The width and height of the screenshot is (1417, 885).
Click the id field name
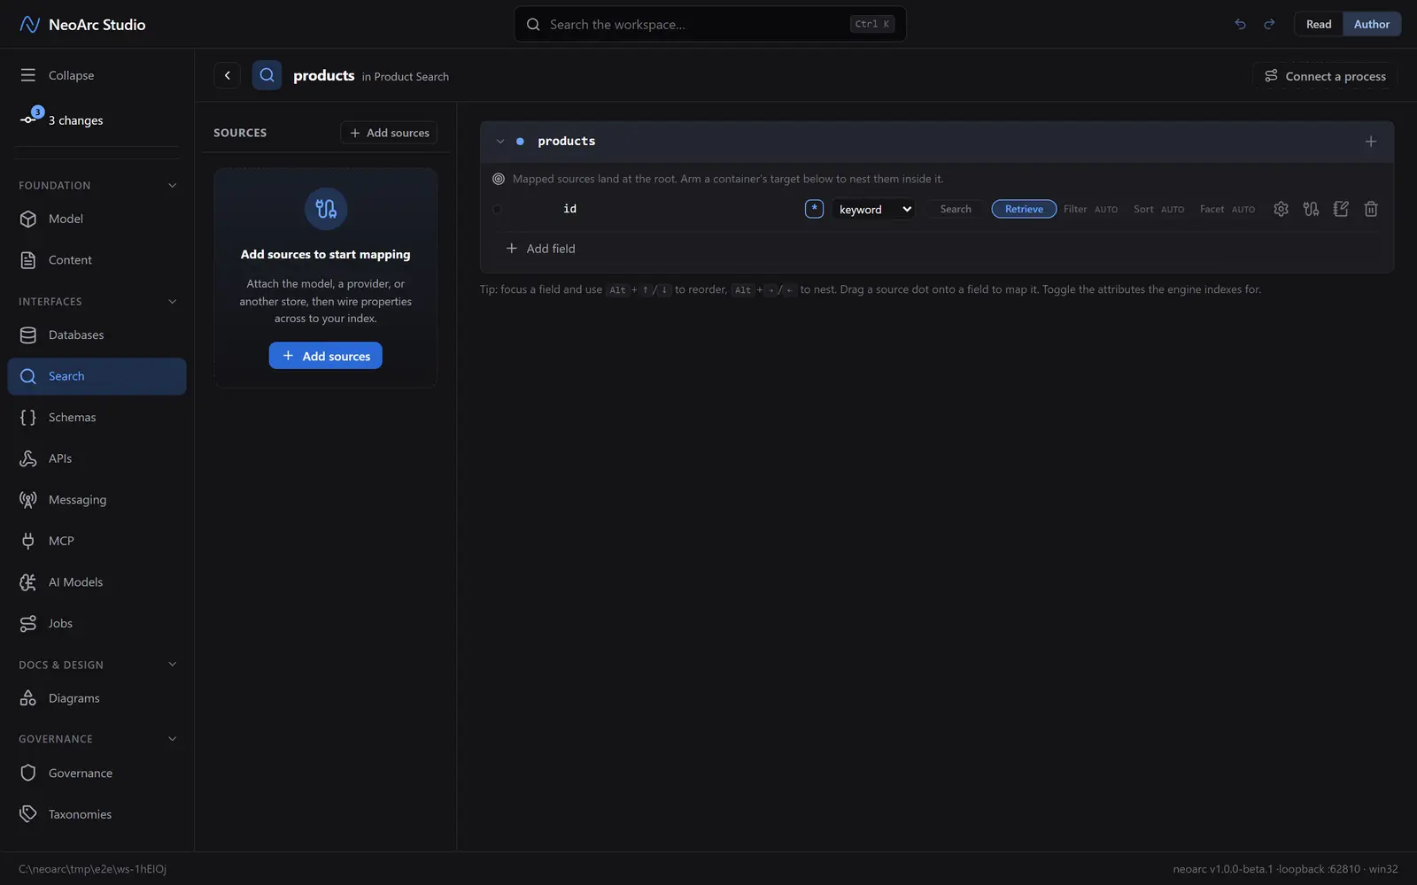[x=569, y=209]
